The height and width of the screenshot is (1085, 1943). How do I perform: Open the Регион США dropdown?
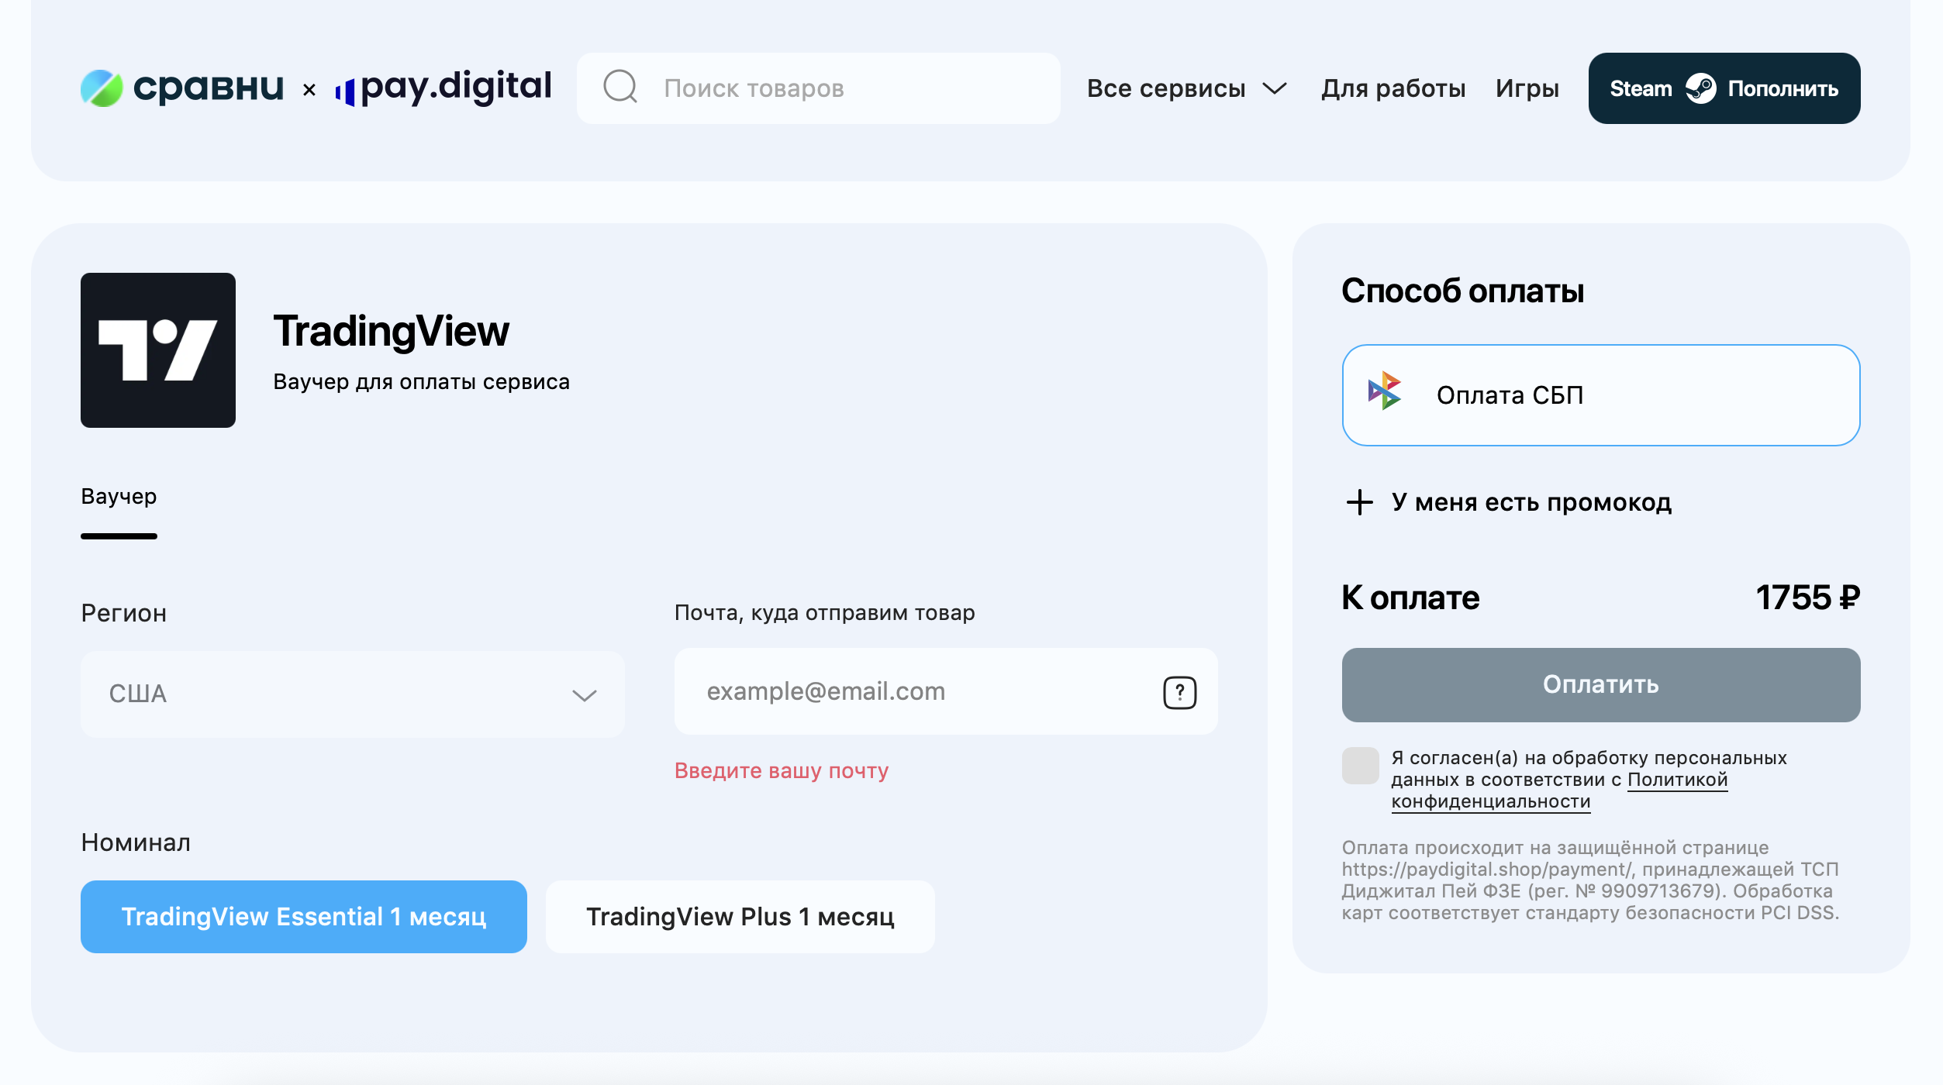353,694
